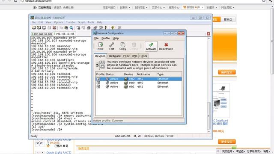Expand the 我要买 dropdown in the Taobao bar

point(125,7)
